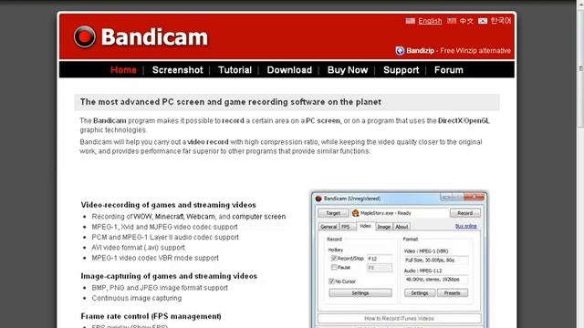584x328 pixels.
Task: Switch language to 한국어
Action: coord(501,20)
